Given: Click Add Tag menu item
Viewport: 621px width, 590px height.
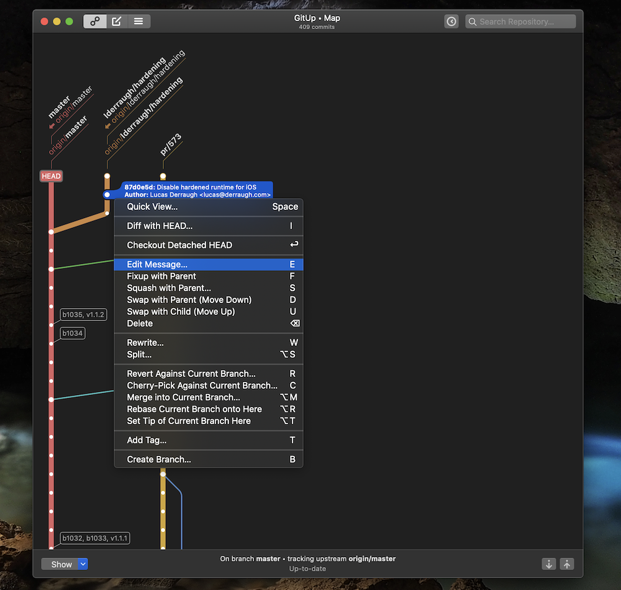Looking at the screenshot, I should (147, 440).
